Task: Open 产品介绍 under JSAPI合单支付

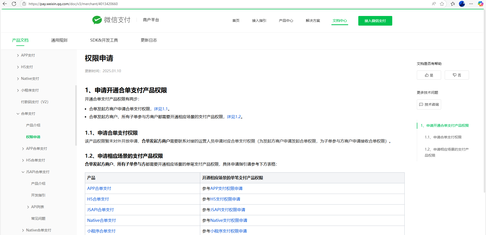Action: click(38, 184)
